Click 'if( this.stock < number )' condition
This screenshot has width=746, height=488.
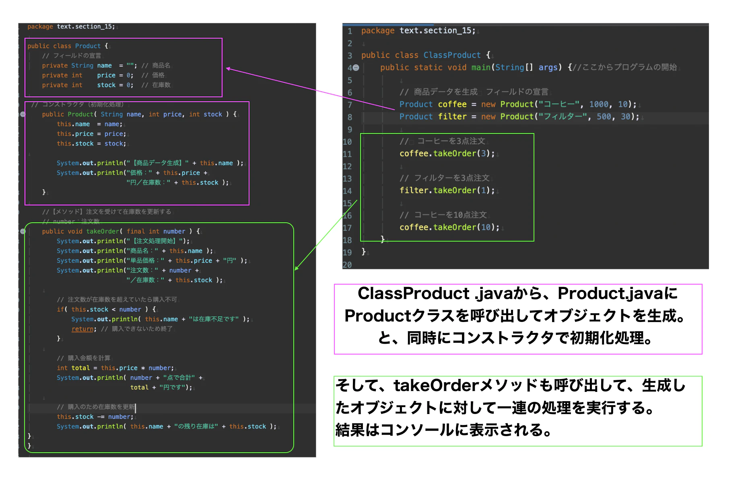106,310
